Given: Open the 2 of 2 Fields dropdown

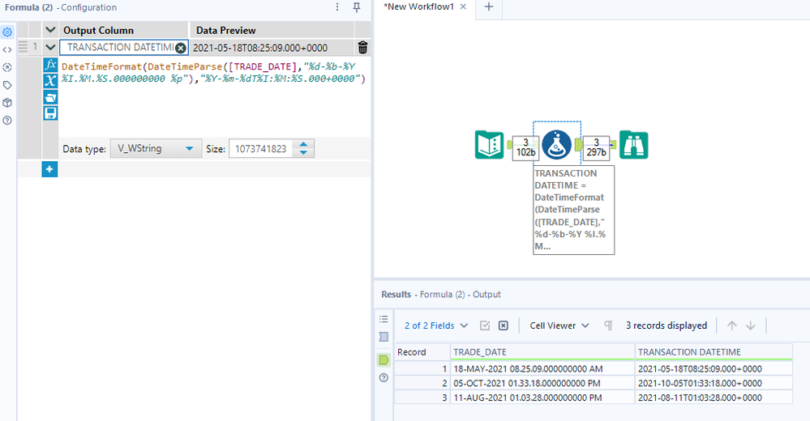Looking at the screenshot, I should (436, 325).
